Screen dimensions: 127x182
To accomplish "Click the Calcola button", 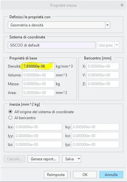I will [x=14, y=159].
